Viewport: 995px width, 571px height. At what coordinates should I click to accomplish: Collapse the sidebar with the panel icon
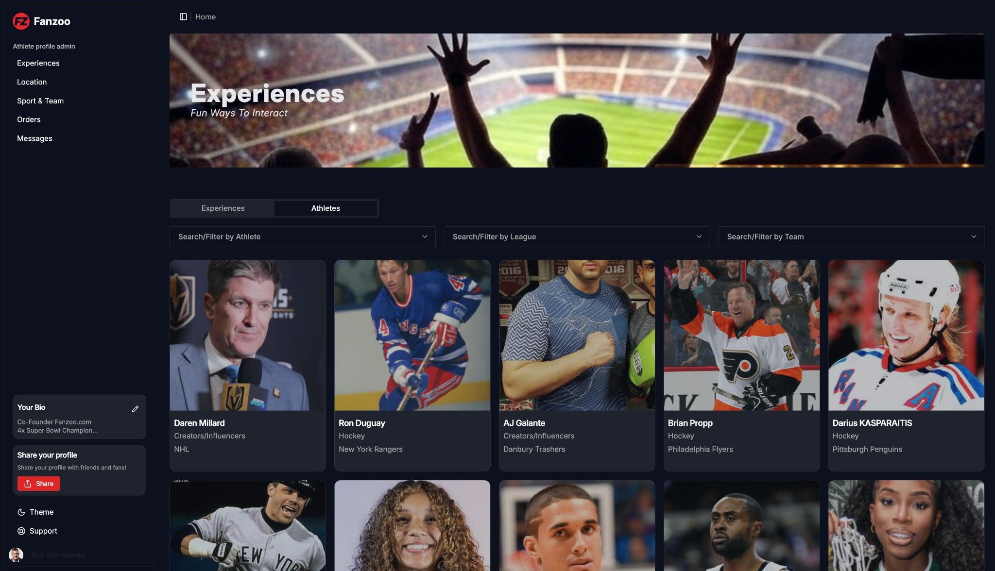point(183,17)
